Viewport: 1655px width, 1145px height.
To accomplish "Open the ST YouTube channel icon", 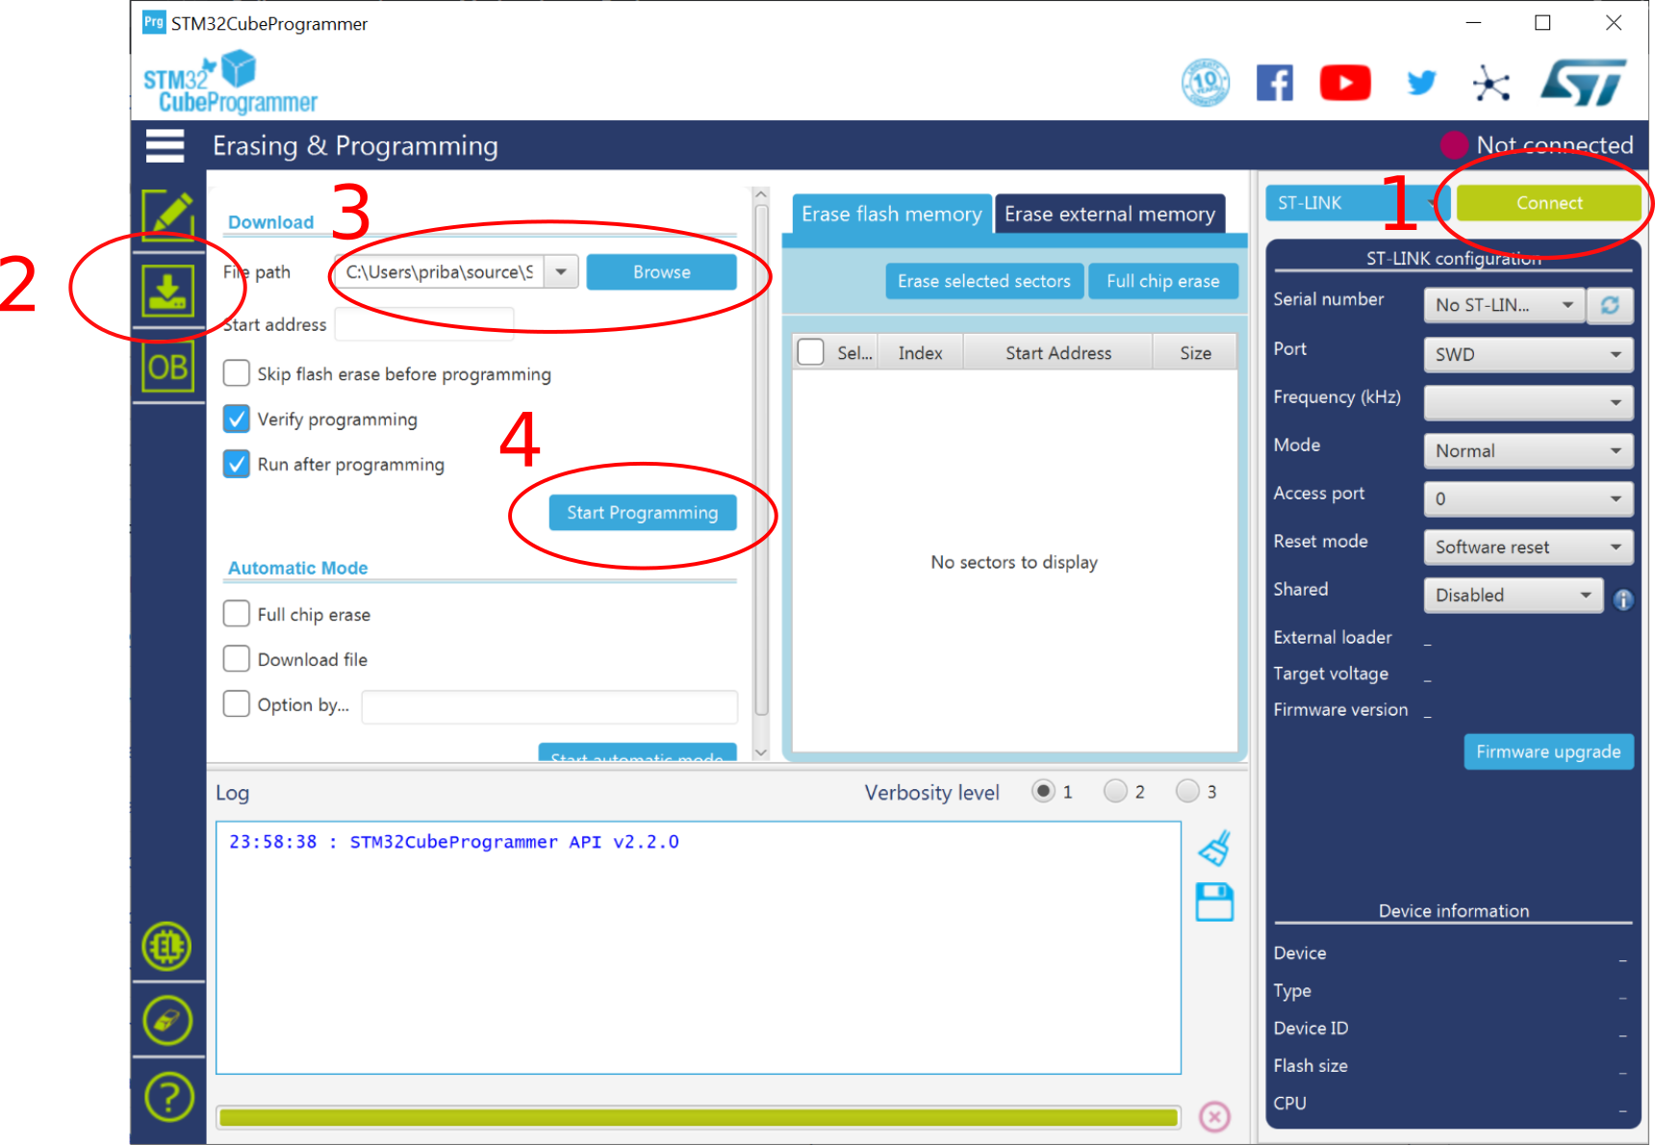I will point(1344,84).
